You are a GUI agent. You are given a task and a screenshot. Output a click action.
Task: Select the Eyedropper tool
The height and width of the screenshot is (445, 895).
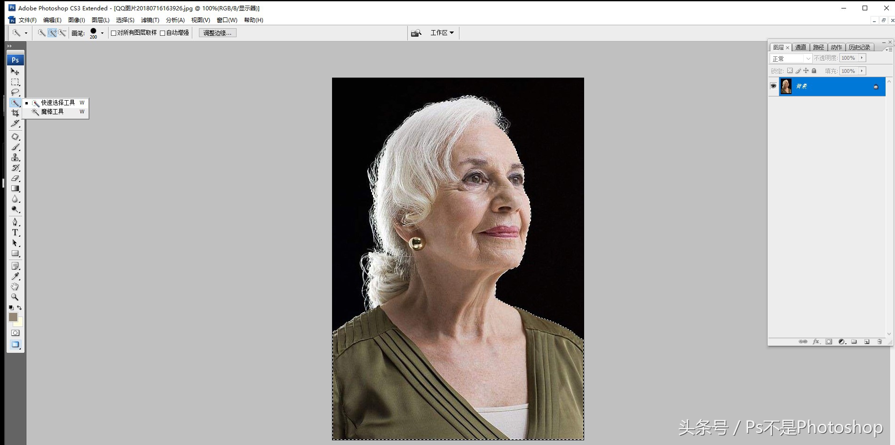coord(15,276)
